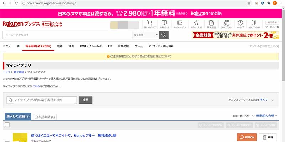Click the magnifier search button in header
Image resolution: width=285 pixels, height=142 pixels.
click(x=164, y=35)
